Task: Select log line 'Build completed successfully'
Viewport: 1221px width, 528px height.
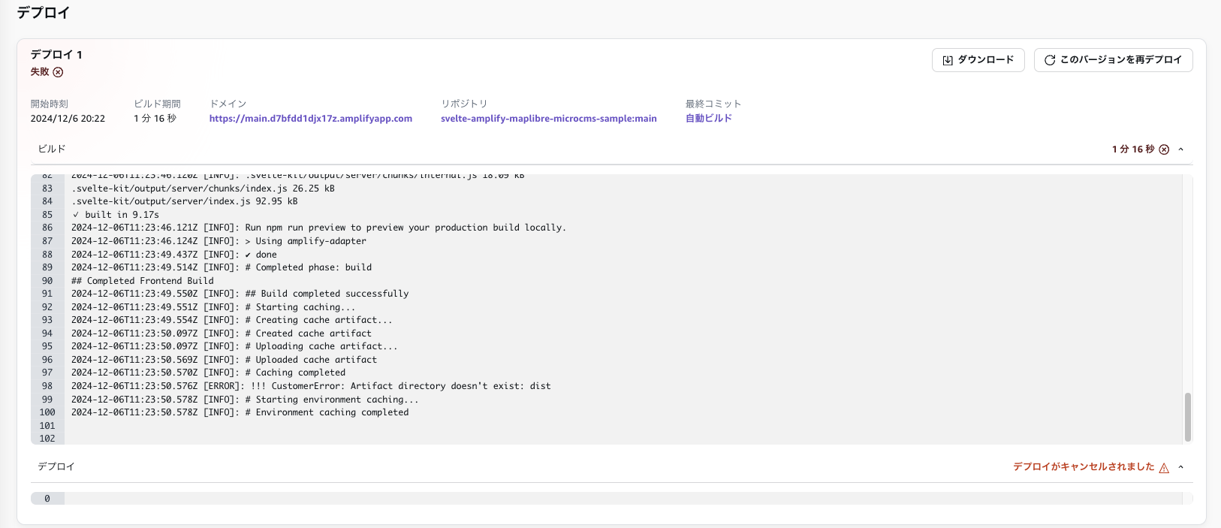Action: [x=240, y=294]
